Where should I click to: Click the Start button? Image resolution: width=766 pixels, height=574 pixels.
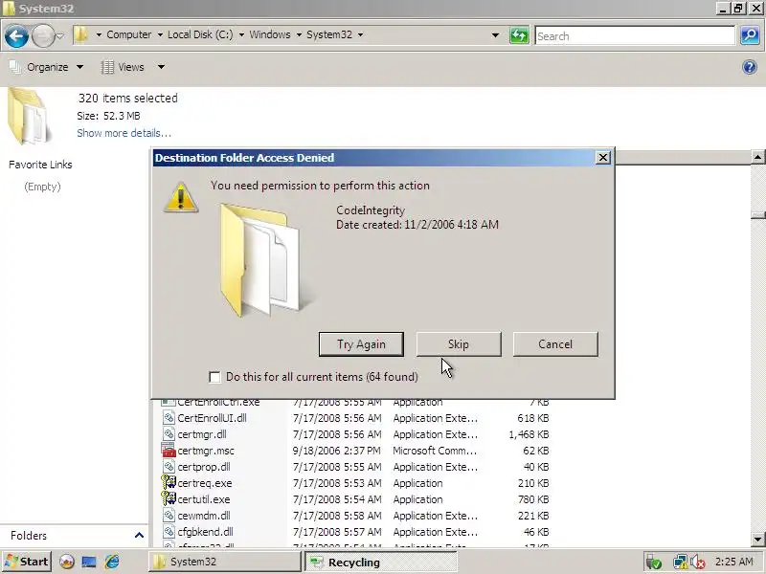tap(27, 562)
